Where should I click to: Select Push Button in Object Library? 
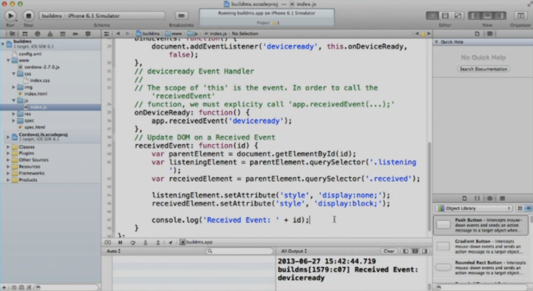point(480,225)
